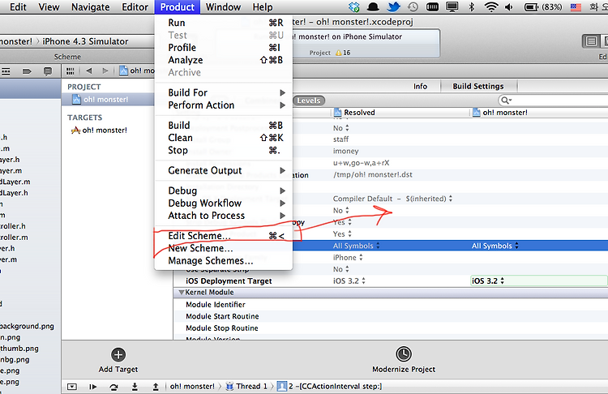
Task: Expand Attach to Process submenu
Action: pos(224,216)
